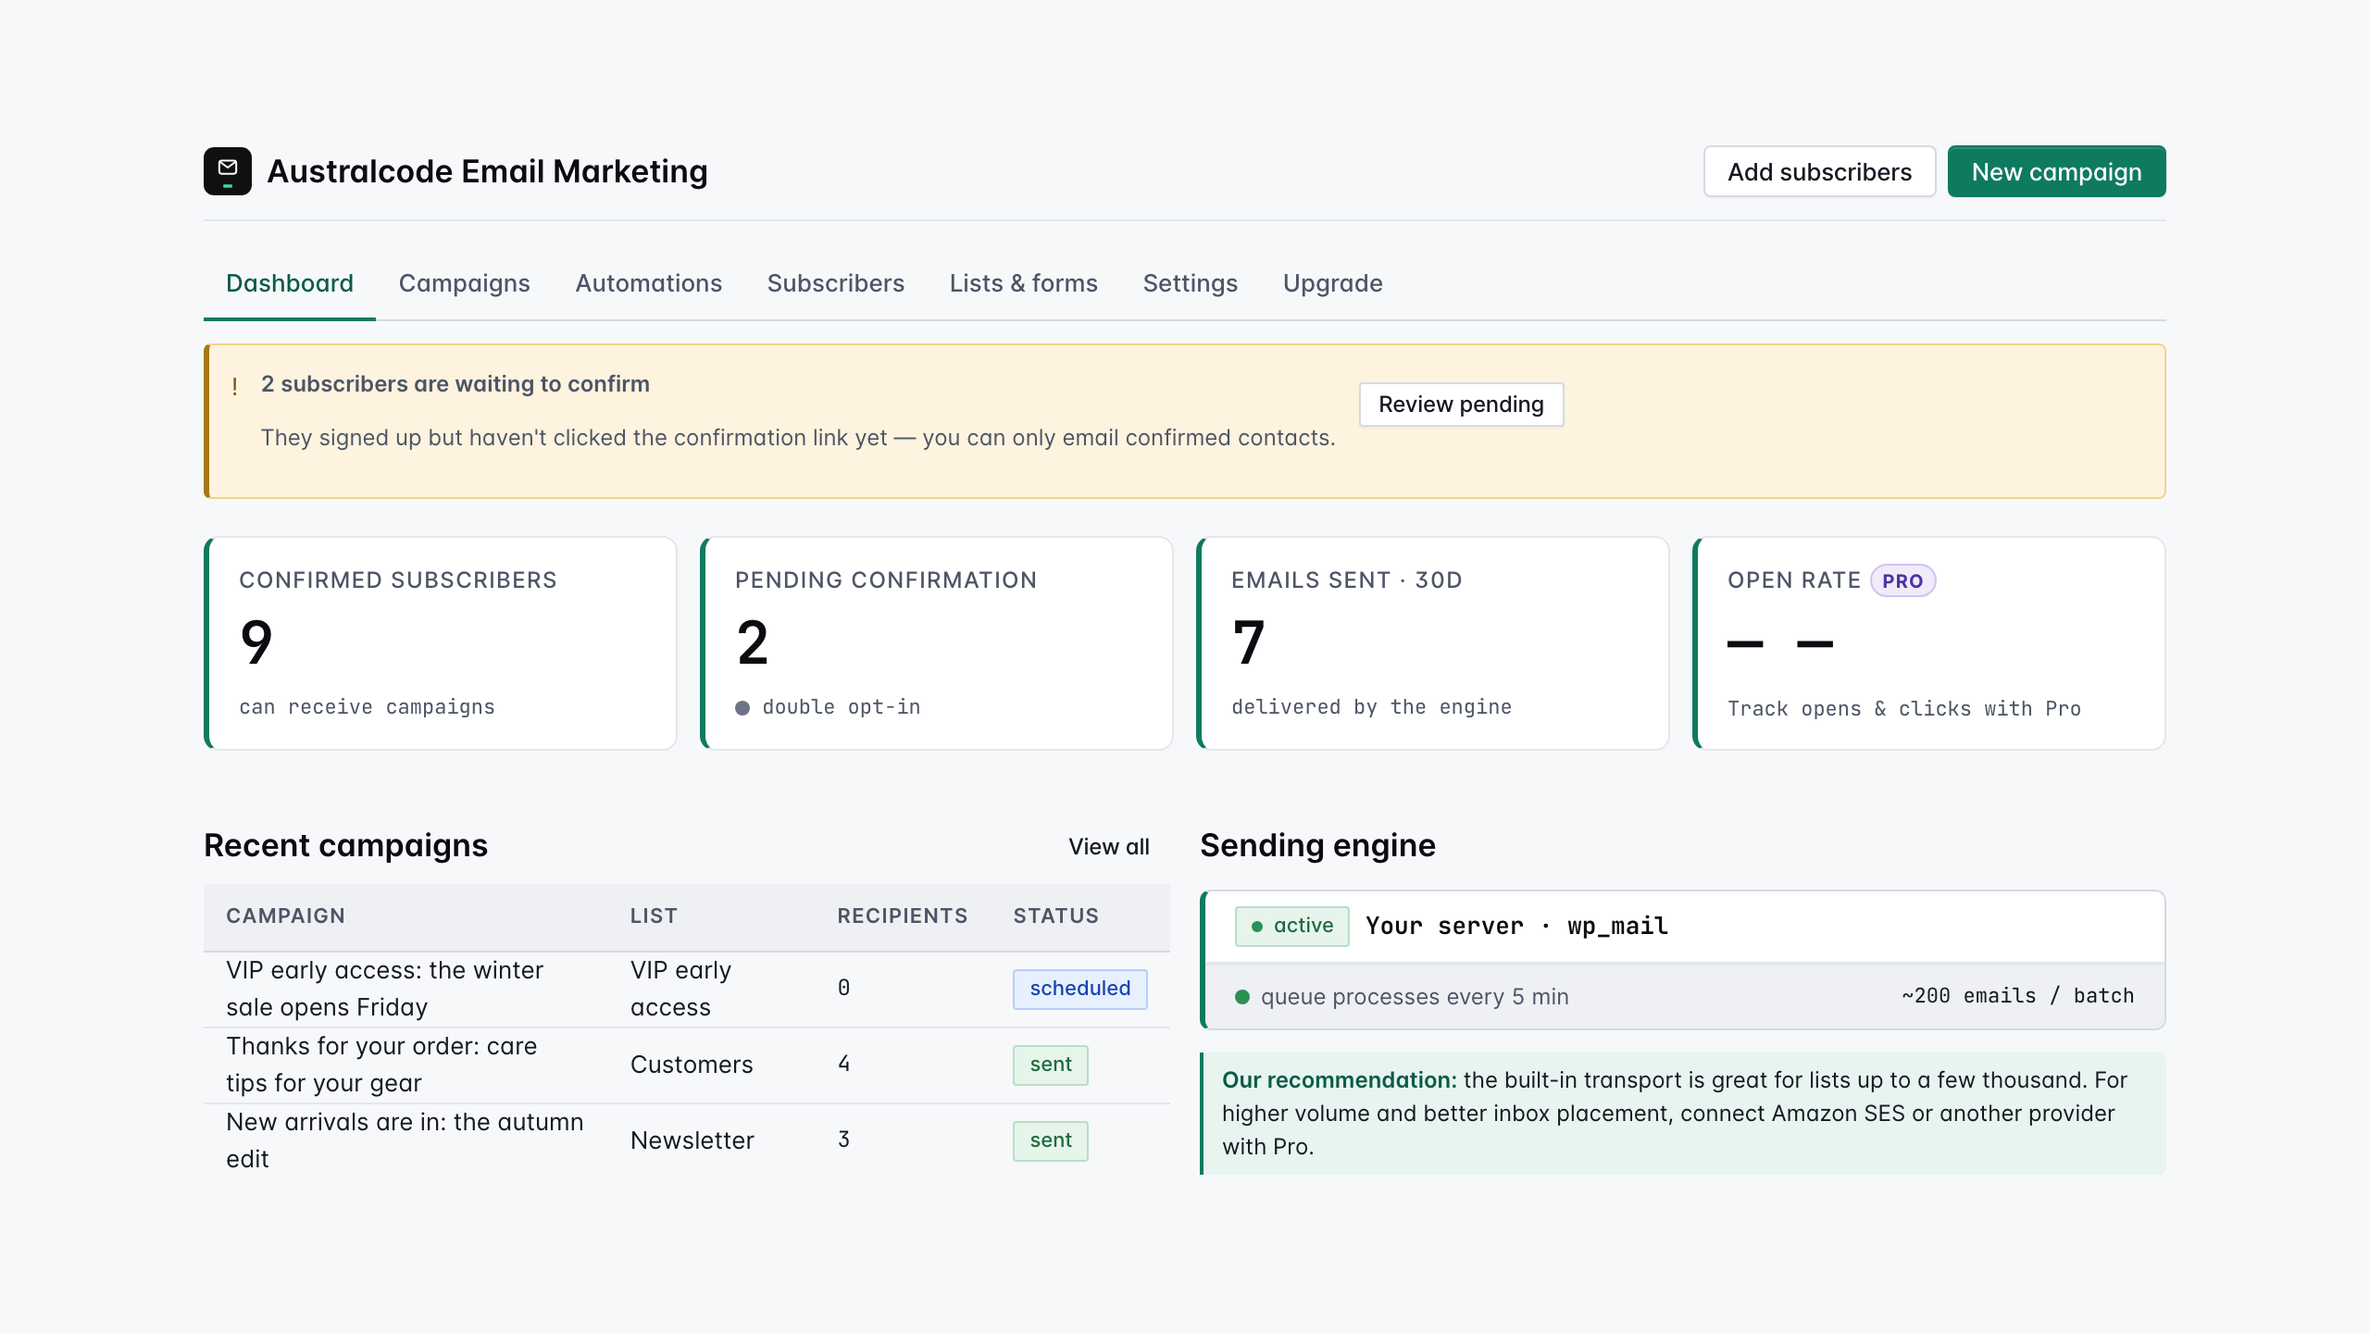This screenshot has height=1333, width=2370.
Task: Click the CAMPAIGN column header
Action: (285, 916)
